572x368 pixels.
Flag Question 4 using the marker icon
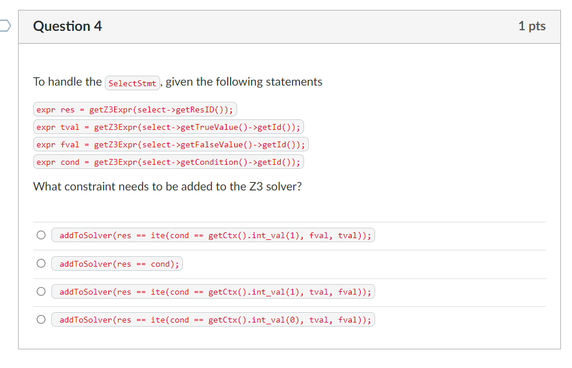5,26
